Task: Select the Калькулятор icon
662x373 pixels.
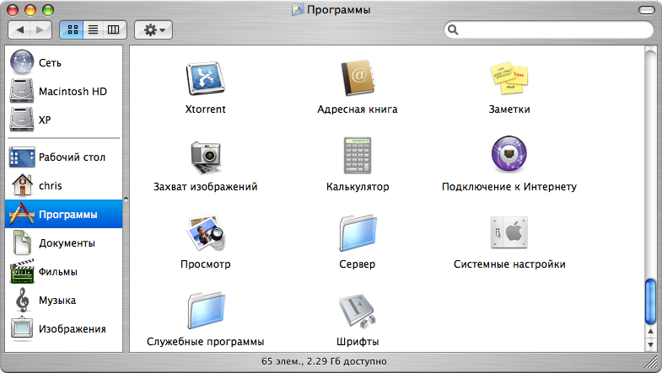Action: point(358,155)
